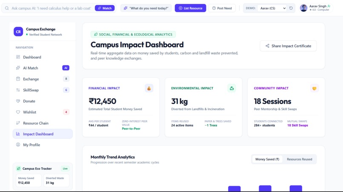Open SkillSwap in the navigation
Screen dimensions: 343x192
tap(43, 90)
